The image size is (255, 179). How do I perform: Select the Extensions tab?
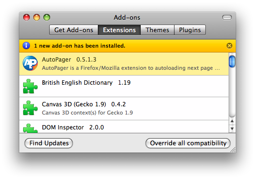119,30
